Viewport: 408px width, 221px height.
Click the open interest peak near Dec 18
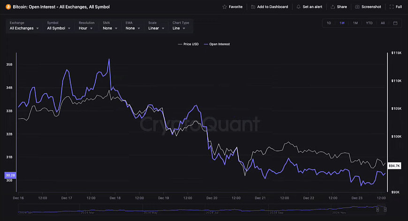[x=109, y=59]
